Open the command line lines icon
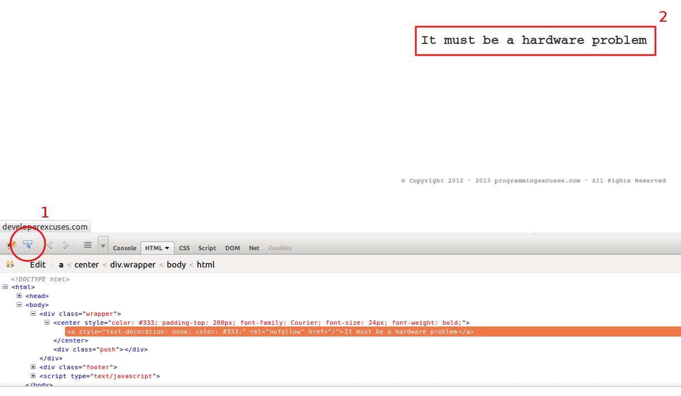681x396 pixels. pos(87,245)
